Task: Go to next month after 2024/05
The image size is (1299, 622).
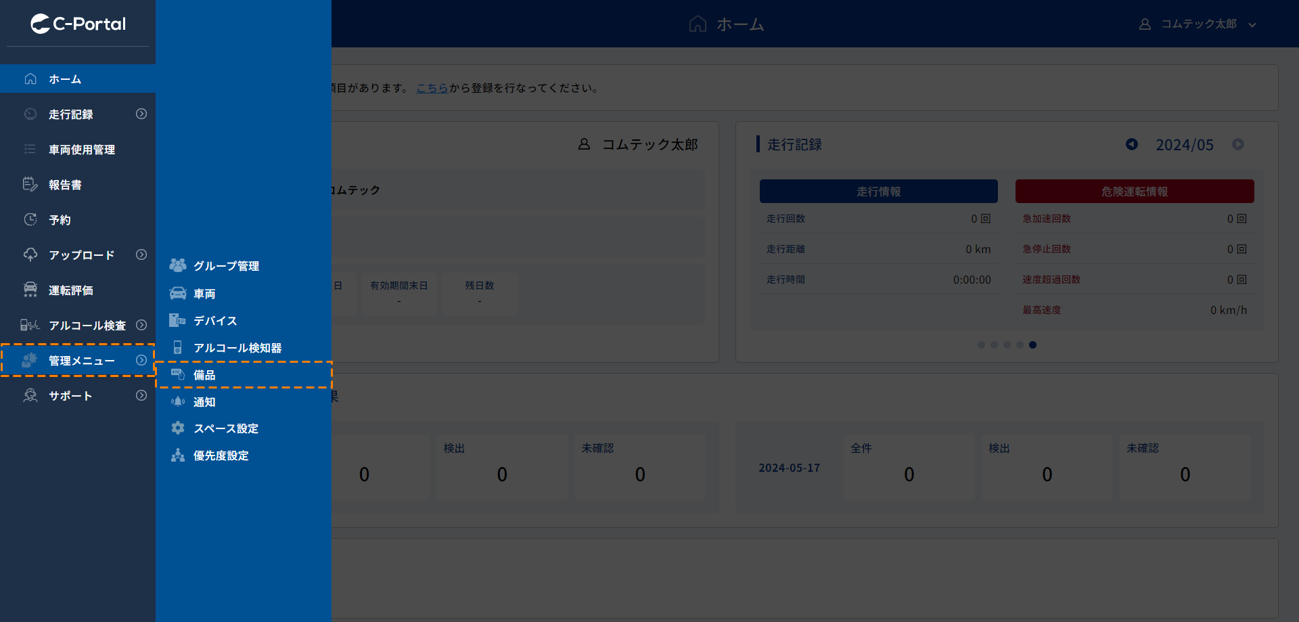Action: (1238, 144)
